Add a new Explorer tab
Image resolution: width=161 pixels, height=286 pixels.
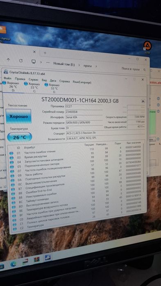click(45, 53)
